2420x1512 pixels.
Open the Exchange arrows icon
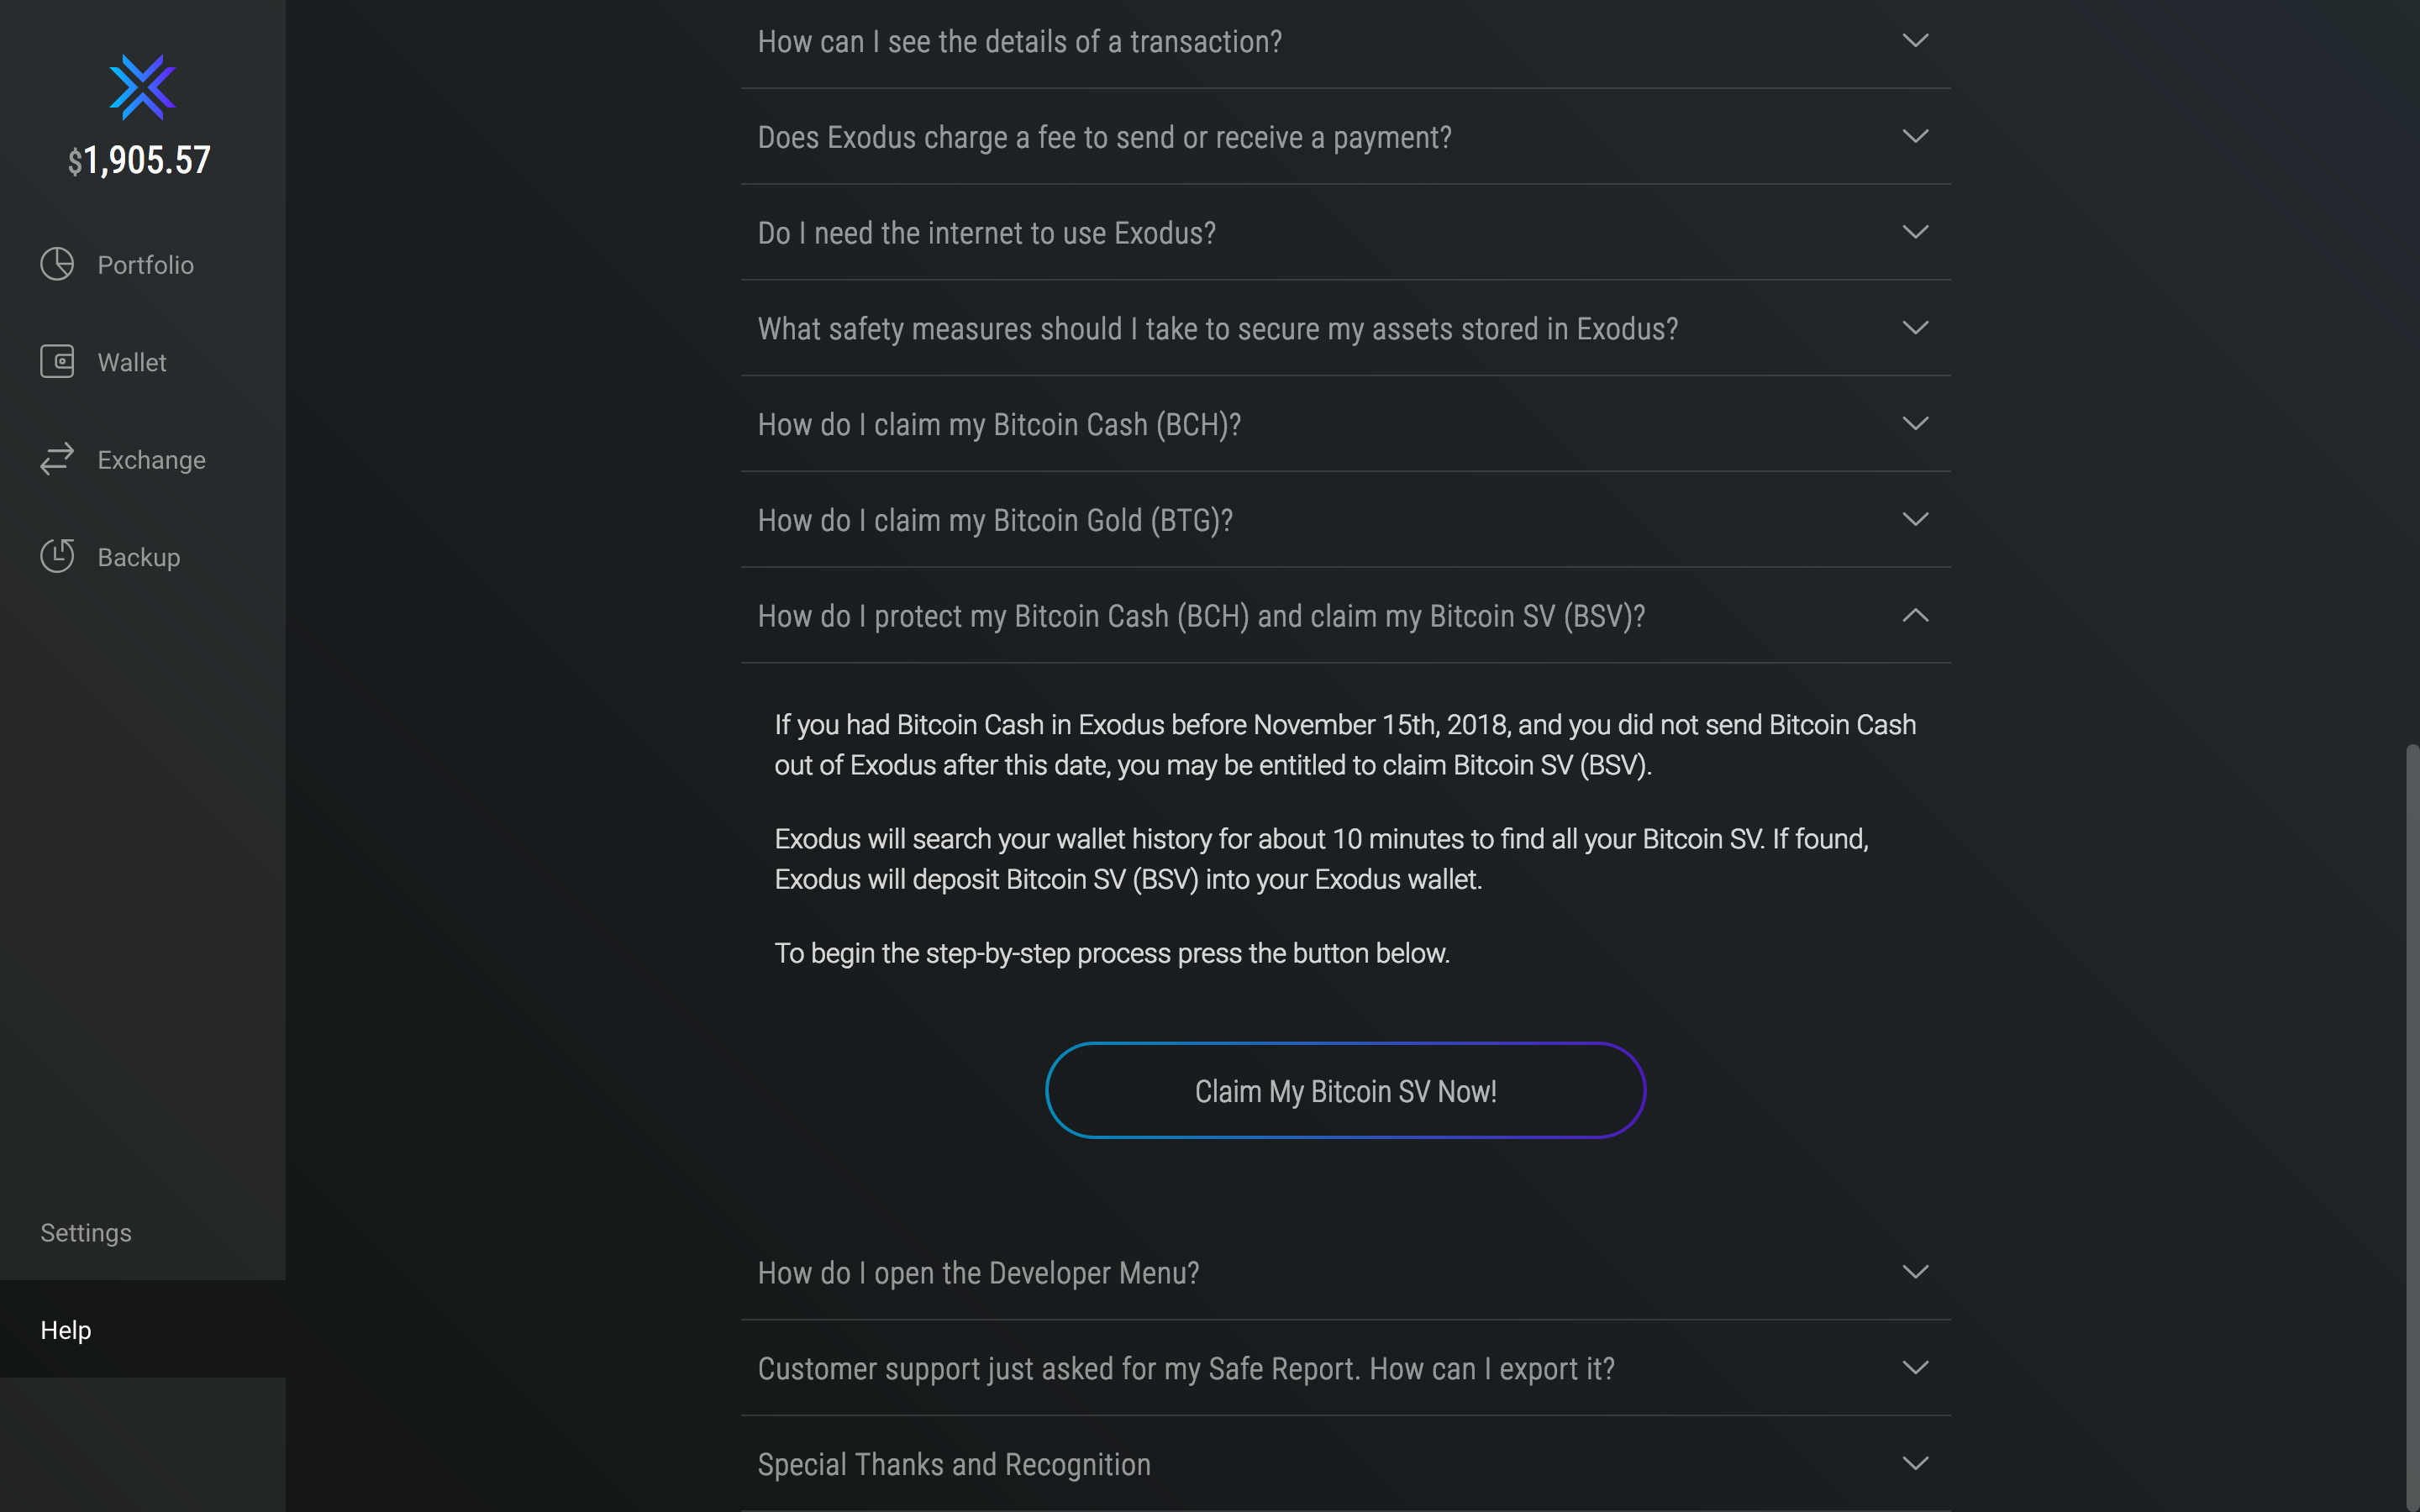57,459
